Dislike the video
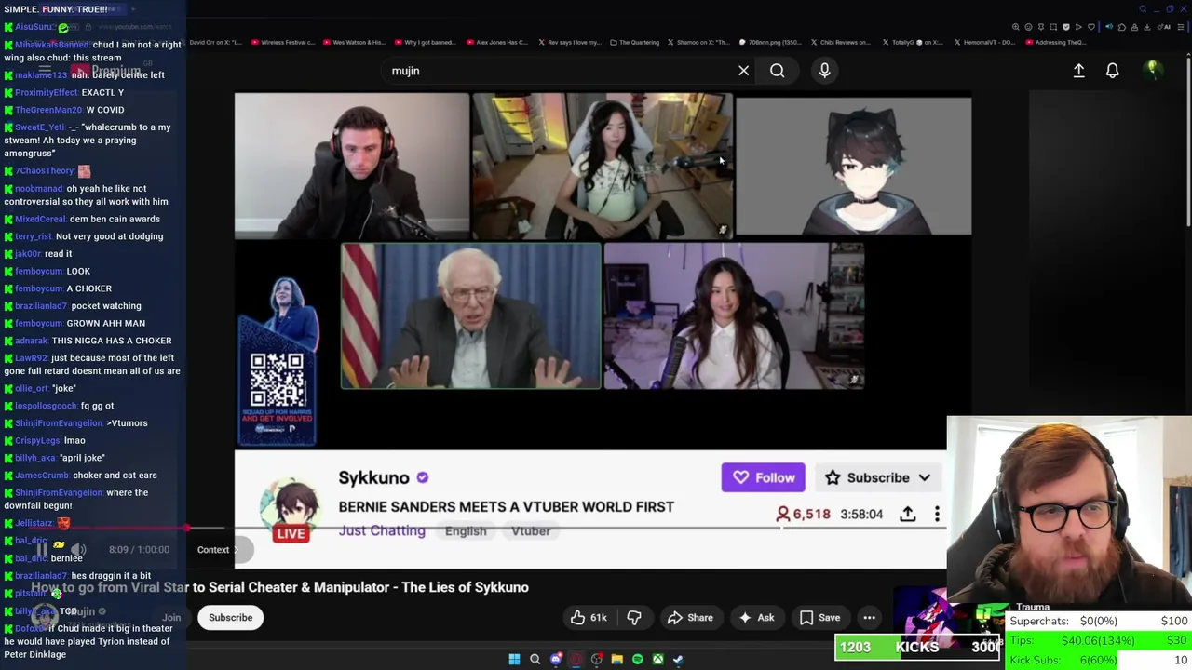The image size is (1192, 670). pyautogui.click(x=634, y=618)
